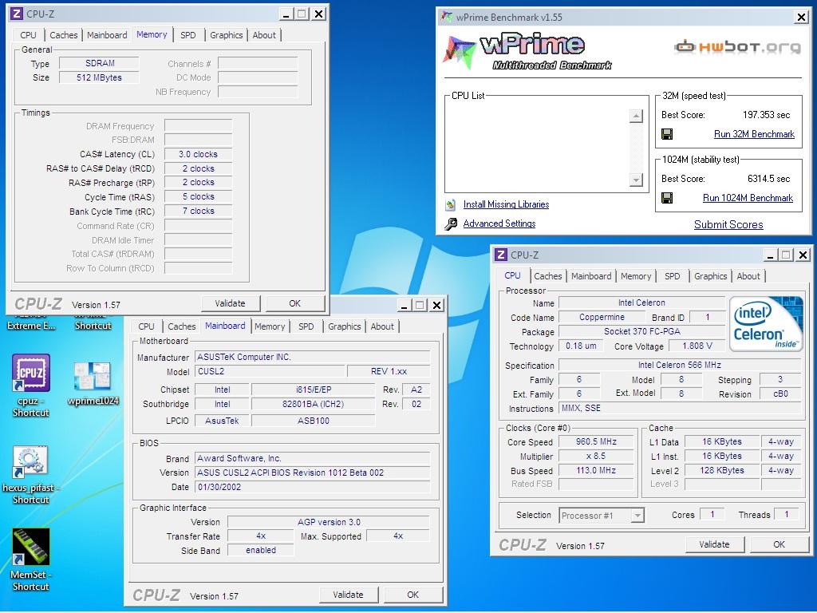Open About tab in the Celeron CPU-Z window
The image size is (817, 613).
click(748, 276)
